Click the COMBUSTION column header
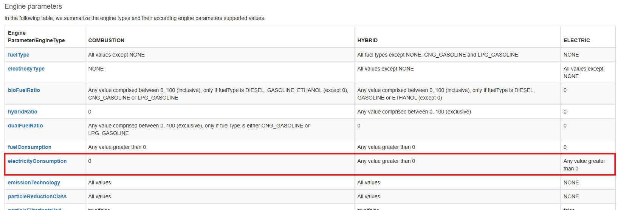The width and height of the screenshot is (618, 210). (106, 40)
